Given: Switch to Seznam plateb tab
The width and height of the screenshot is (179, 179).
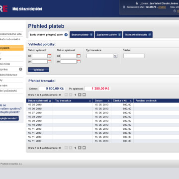Looking at the screenshot, I should click(x=82, y=35).
